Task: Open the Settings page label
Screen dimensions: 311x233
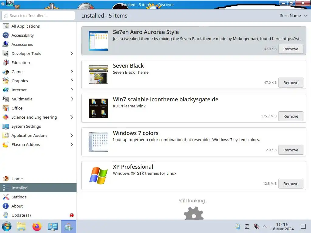Action: tap(19, 197)
